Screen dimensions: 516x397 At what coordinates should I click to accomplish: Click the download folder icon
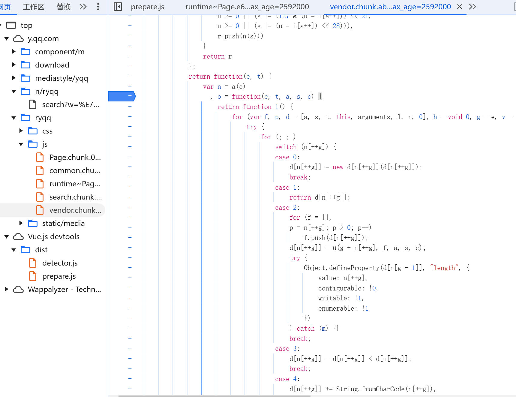tap(25, 65)
